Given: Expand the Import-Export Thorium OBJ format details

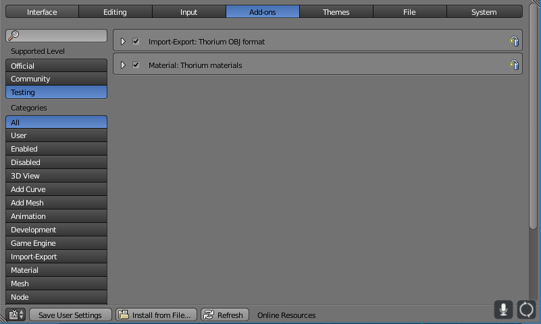Looking at the screenshot, I should coord(123,41).
